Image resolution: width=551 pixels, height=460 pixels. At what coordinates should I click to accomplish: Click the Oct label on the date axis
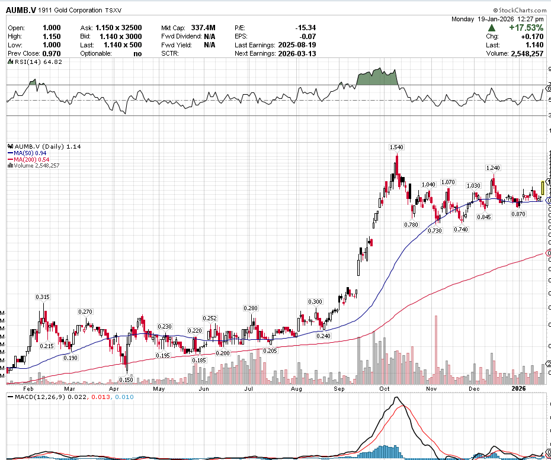tap(384, 389)
